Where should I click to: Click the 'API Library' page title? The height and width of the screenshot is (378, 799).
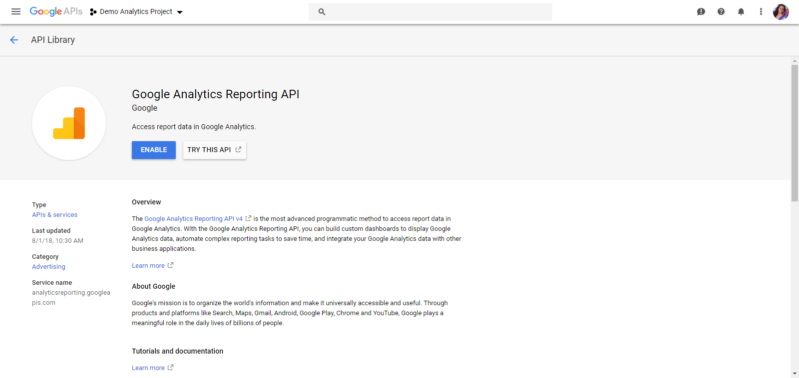pyautogui.click(x=53, y=40)
